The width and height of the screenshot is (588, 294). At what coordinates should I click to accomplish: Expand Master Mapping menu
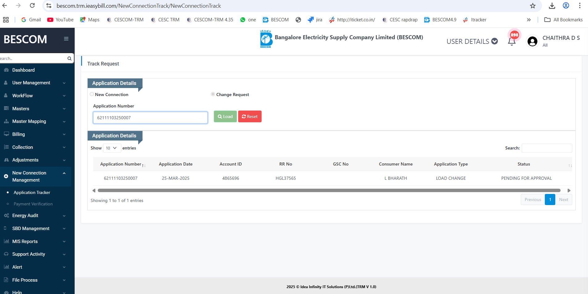coord(35,121)
